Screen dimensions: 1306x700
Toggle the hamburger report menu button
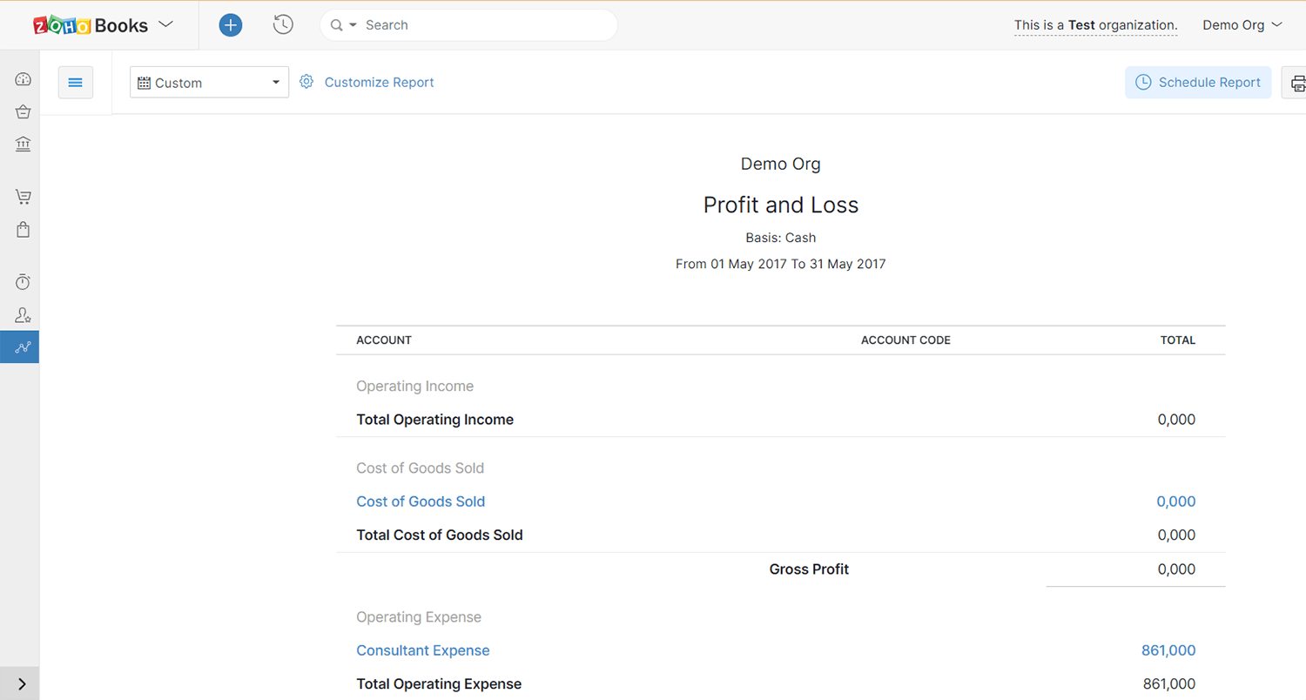[x=76, y=82]
